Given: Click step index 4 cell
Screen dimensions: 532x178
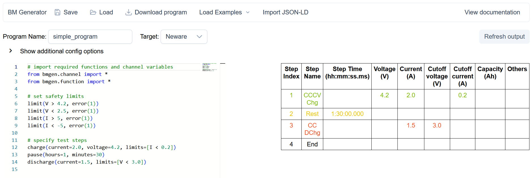Looking at the screenshot, I should 291,144.
